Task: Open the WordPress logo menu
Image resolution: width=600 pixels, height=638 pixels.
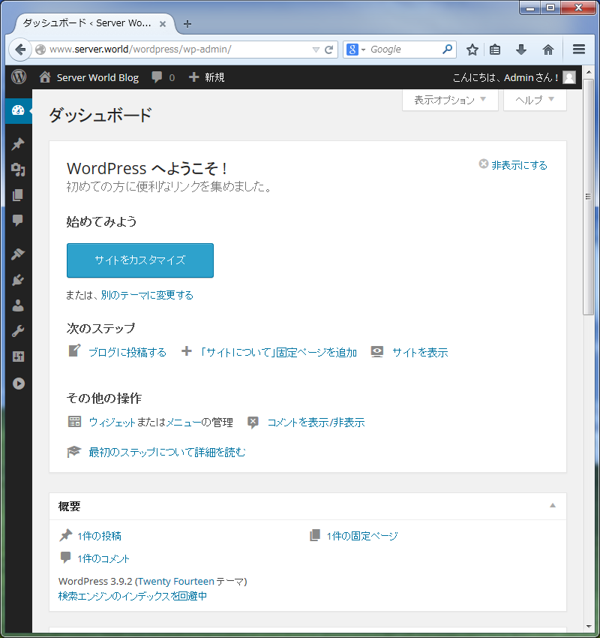Action: click(x=19, y=77)
